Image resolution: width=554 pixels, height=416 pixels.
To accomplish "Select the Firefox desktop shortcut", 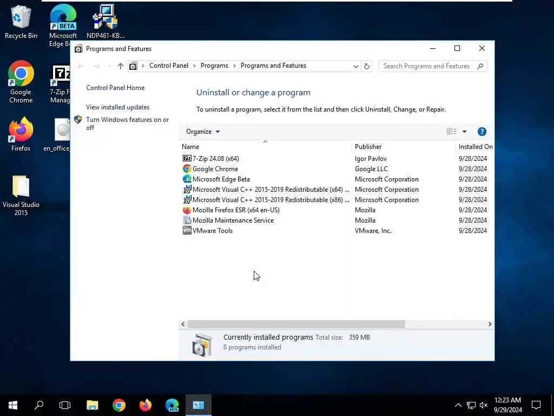I will [21, 134].
